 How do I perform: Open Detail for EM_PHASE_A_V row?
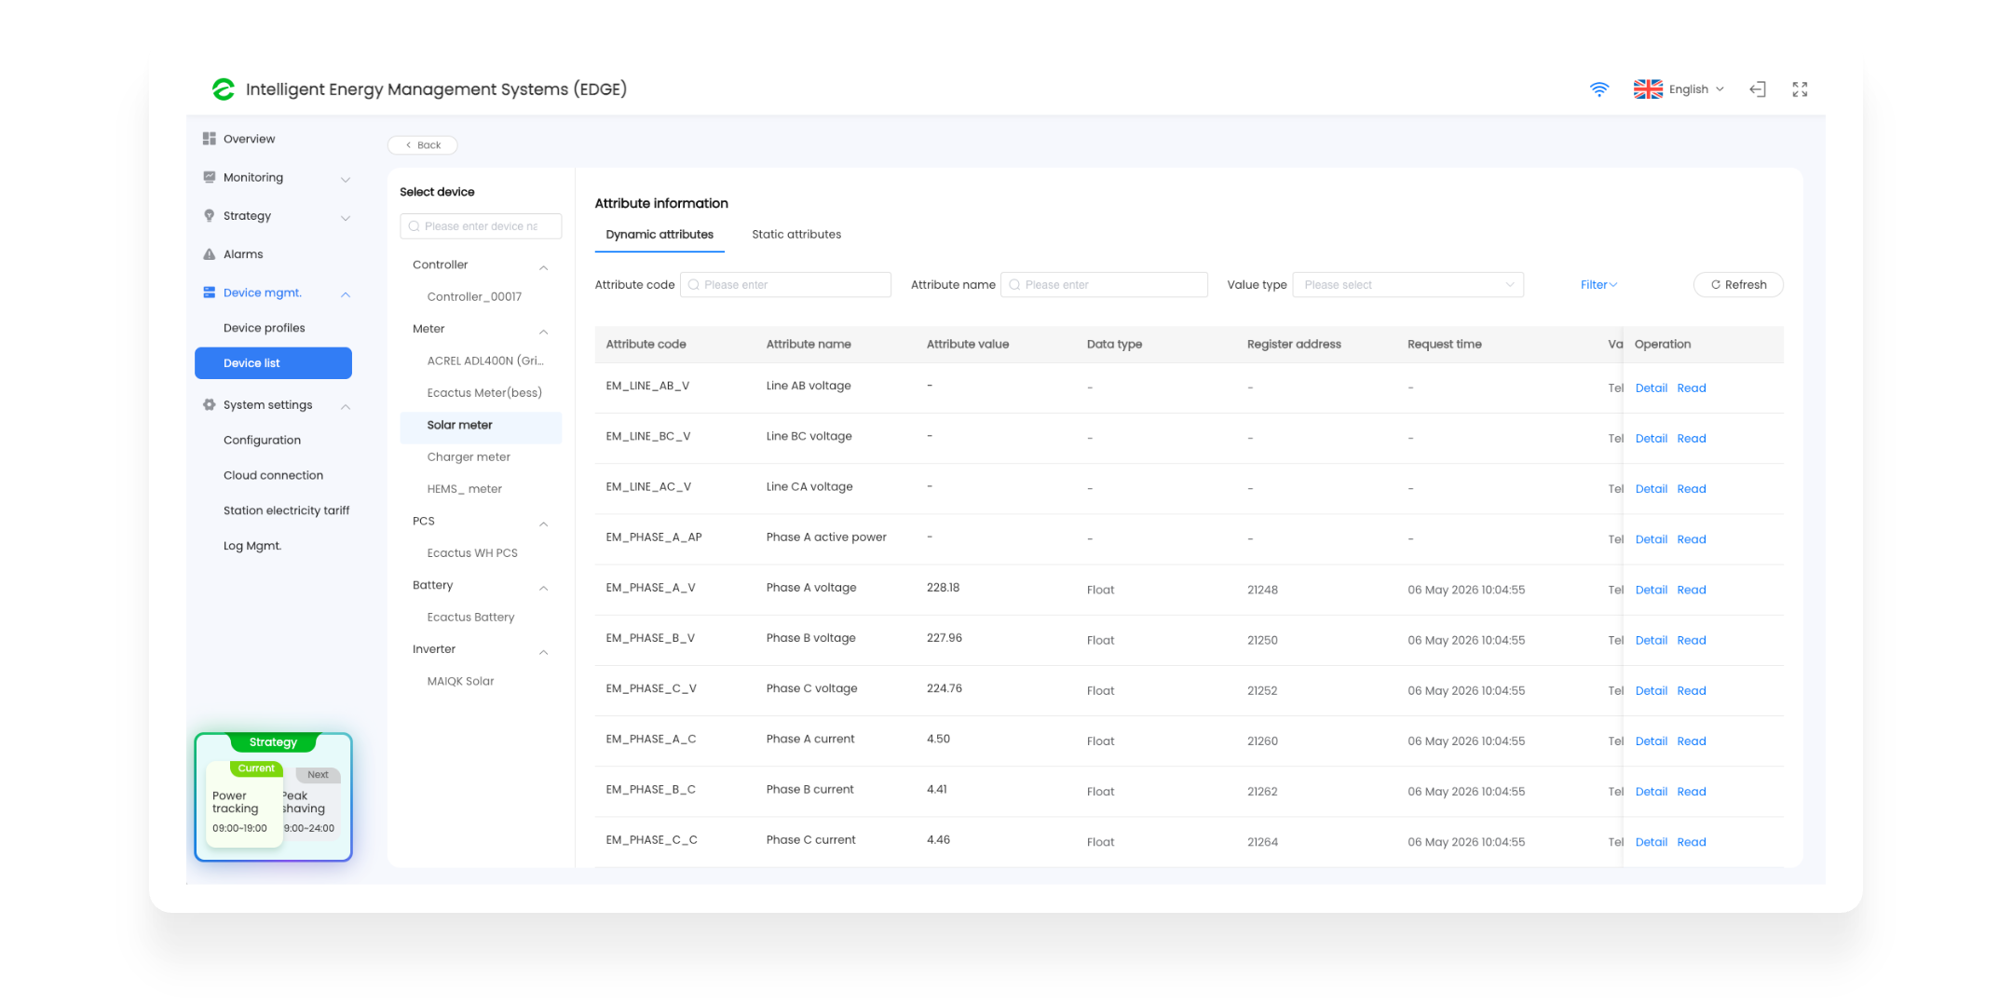[1651, 590]
